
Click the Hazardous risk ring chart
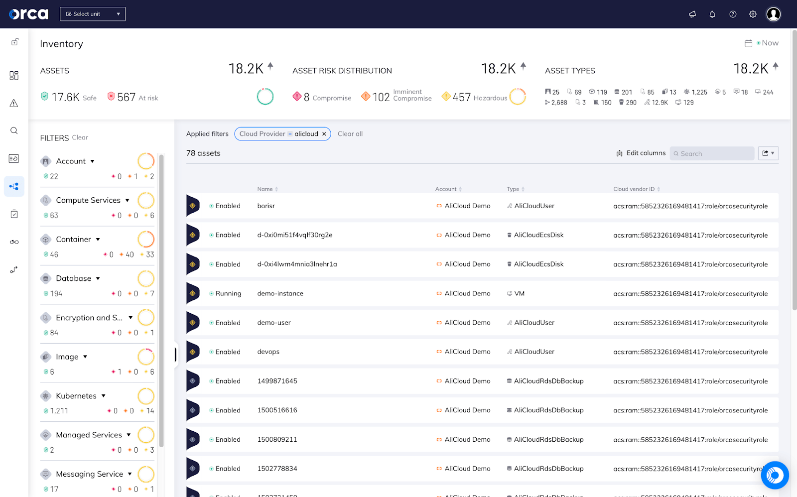coord(518,97)
